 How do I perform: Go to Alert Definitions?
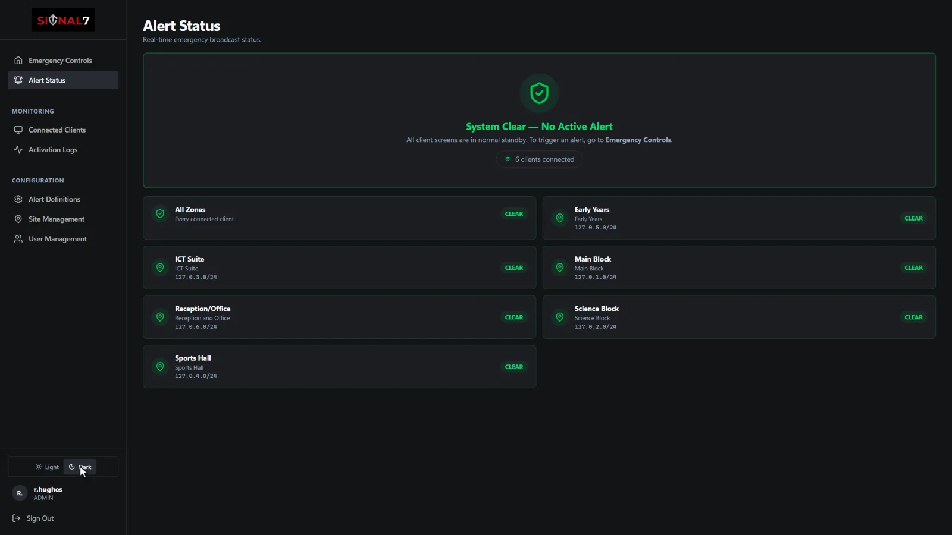click(63, 199)
